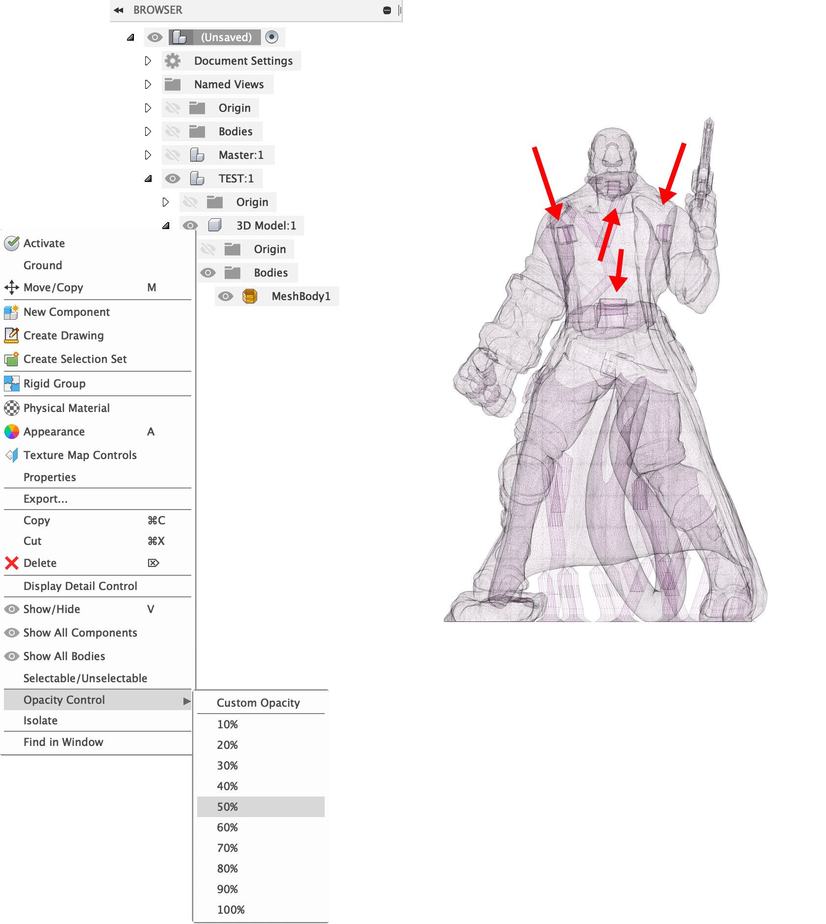Expand the top-level Bodies node
Screen dimensions: 826x924
(x=148, y=131)
